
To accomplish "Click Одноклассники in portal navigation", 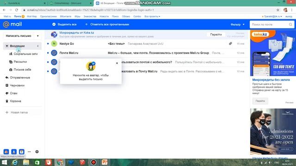I will 48,17.
